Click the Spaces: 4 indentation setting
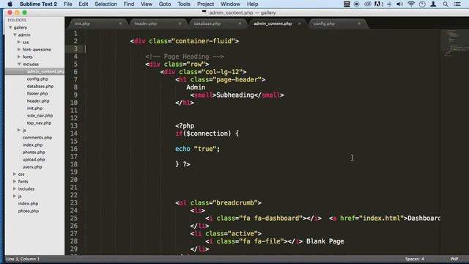469x264 pixels. pos(414,259)
